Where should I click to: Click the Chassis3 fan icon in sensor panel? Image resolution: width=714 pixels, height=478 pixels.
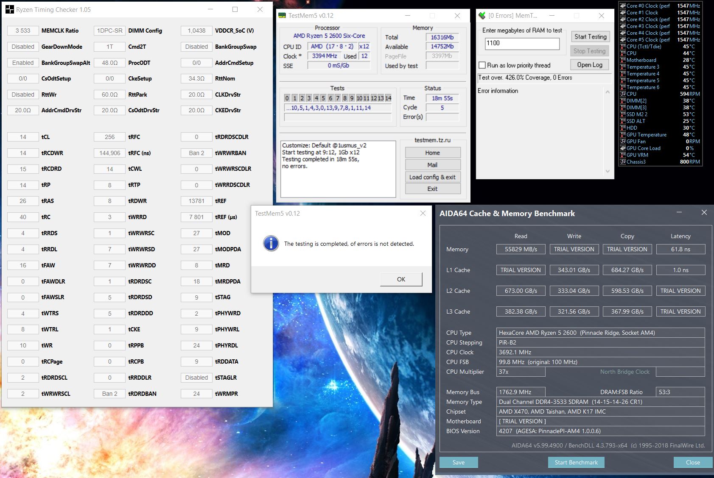click(x=622, y=161)
